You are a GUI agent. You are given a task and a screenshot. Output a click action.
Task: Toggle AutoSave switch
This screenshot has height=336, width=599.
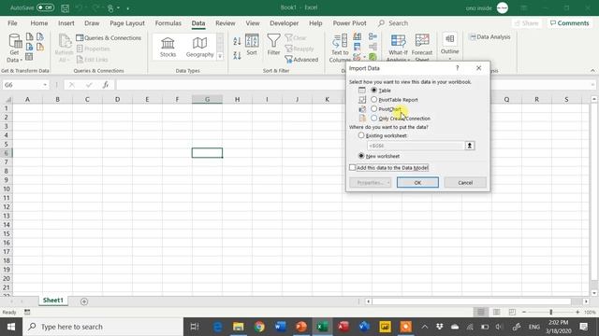[x=46, y=7]
